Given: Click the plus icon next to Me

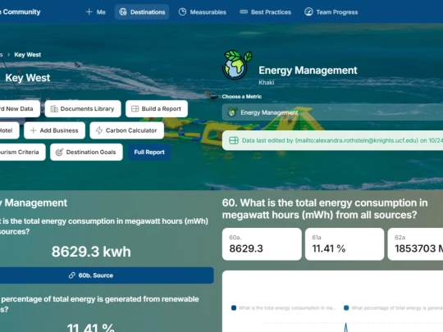Looking at the screenshot, I should coord(89,11).
